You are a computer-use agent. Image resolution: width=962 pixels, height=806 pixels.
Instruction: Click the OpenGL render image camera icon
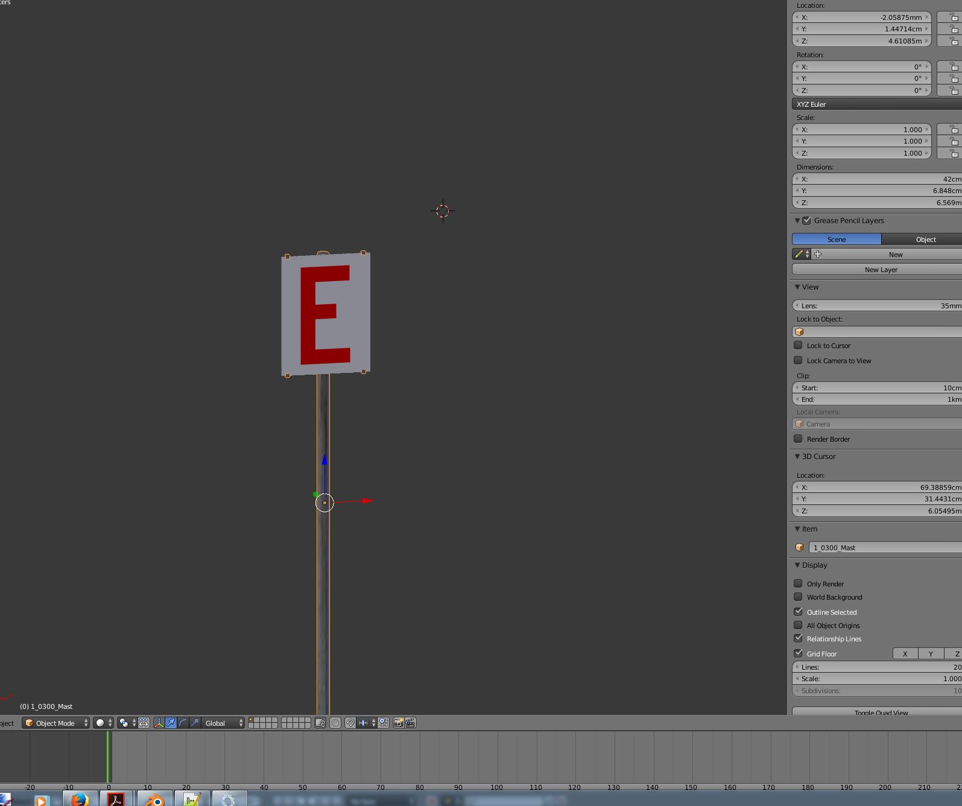[x=398, y=723]
